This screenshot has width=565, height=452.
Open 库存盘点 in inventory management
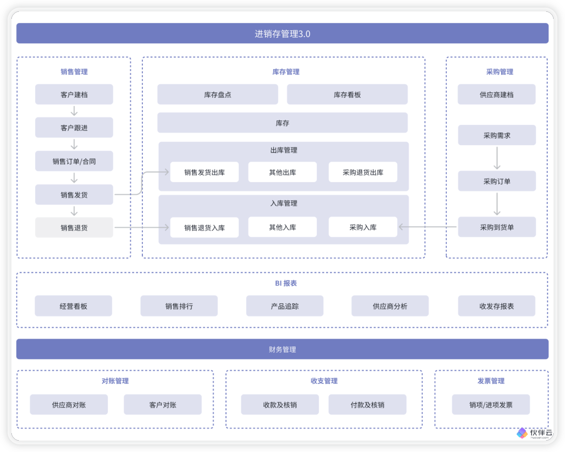click(218, 94)
